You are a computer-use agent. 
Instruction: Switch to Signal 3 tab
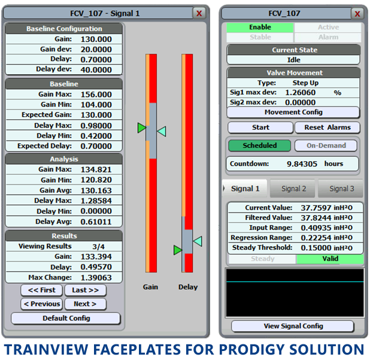[x=341, y=188]
